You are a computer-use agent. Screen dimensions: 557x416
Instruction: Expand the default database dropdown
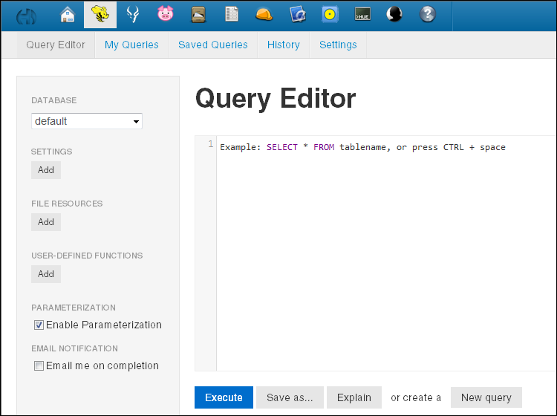point(87,121)
